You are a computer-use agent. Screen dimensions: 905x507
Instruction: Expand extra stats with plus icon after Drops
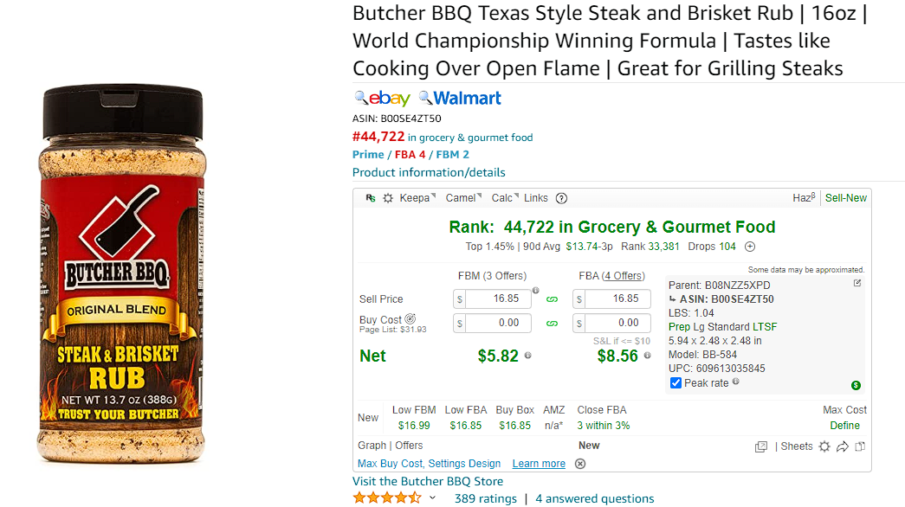coord(750,247)
